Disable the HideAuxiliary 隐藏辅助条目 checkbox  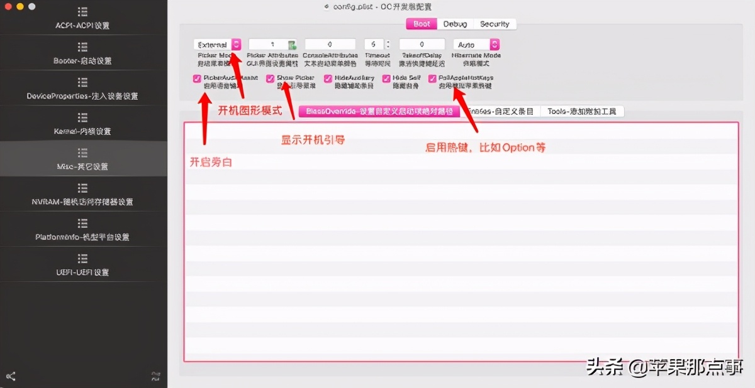point(328,78)
